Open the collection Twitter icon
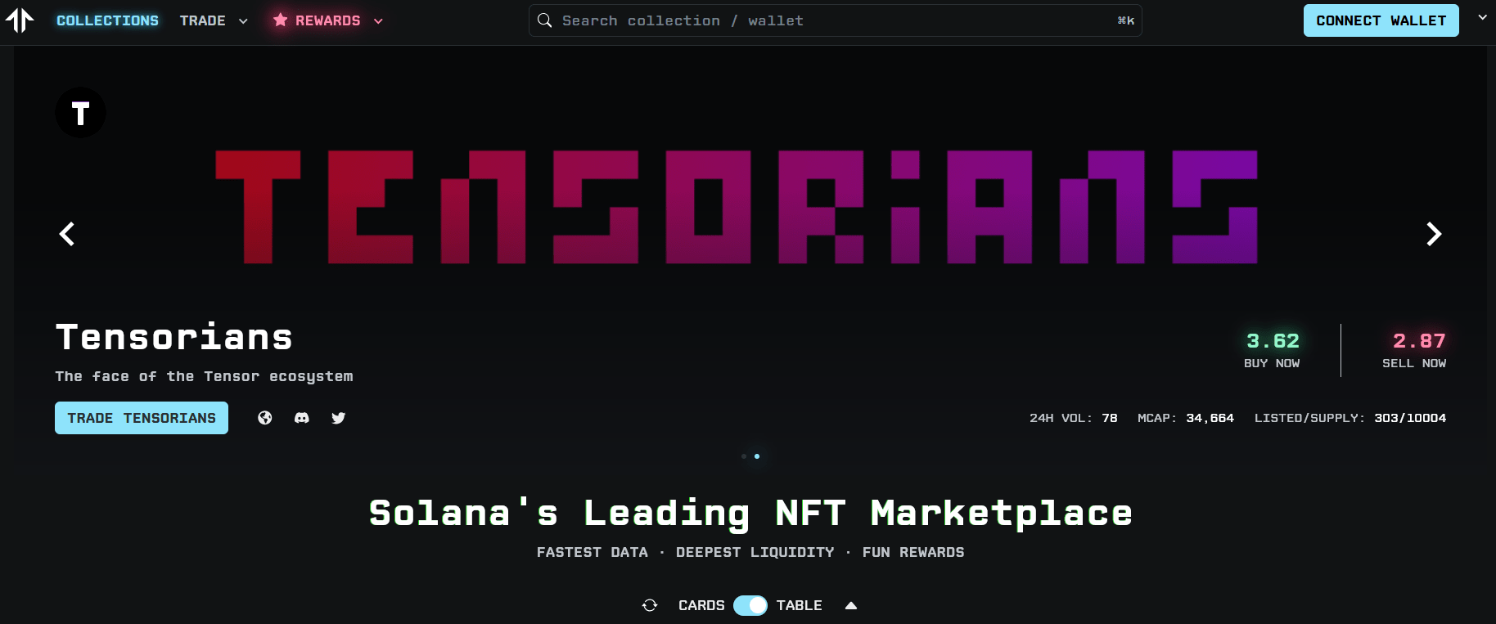The width and height of the screenshot is (1496, 624). [339, 418]
